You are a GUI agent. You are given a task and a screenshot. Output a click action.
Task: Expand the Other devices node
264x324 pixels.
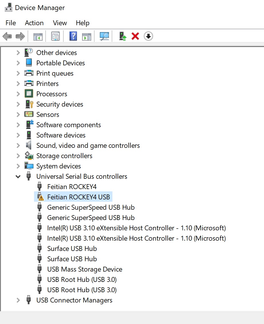pos(18,53)
